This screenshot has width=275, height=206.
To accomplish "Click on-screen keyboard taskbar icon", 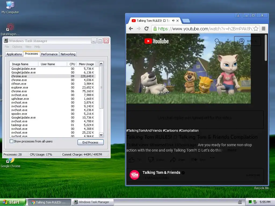I will pyautogui.click(x=240, y=202).
